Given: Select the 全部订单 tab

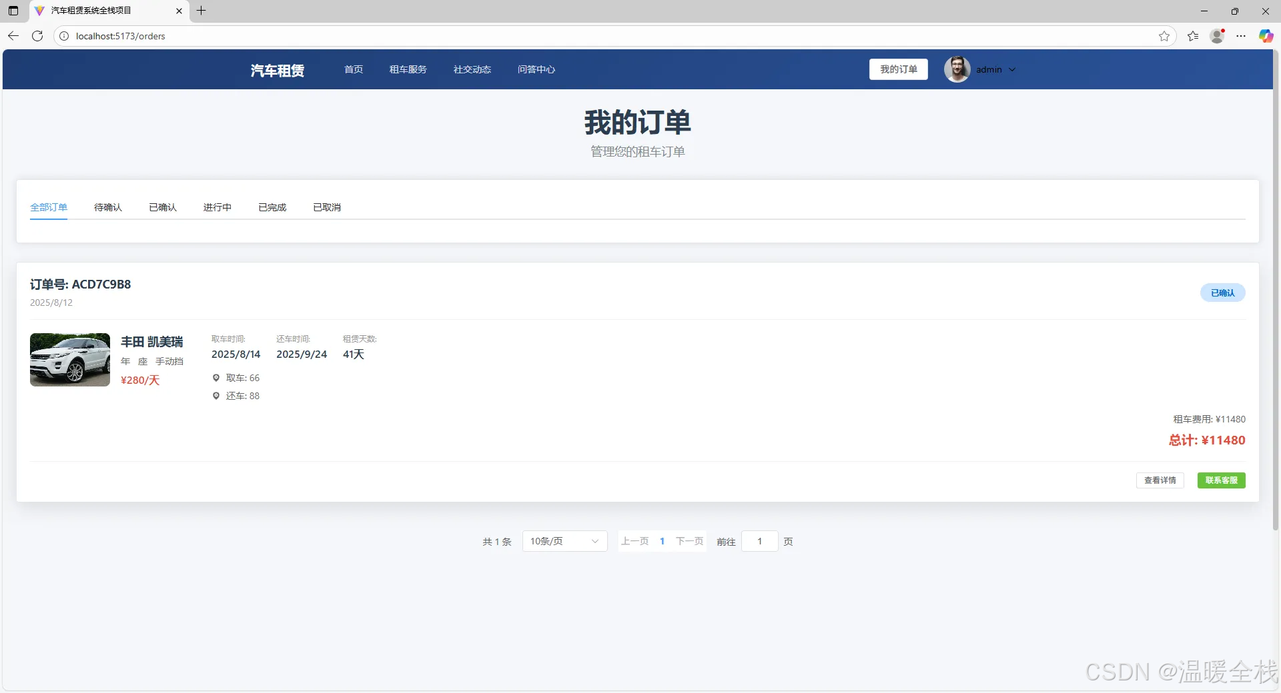Looking at the screenshot, I should pos(49,207).
